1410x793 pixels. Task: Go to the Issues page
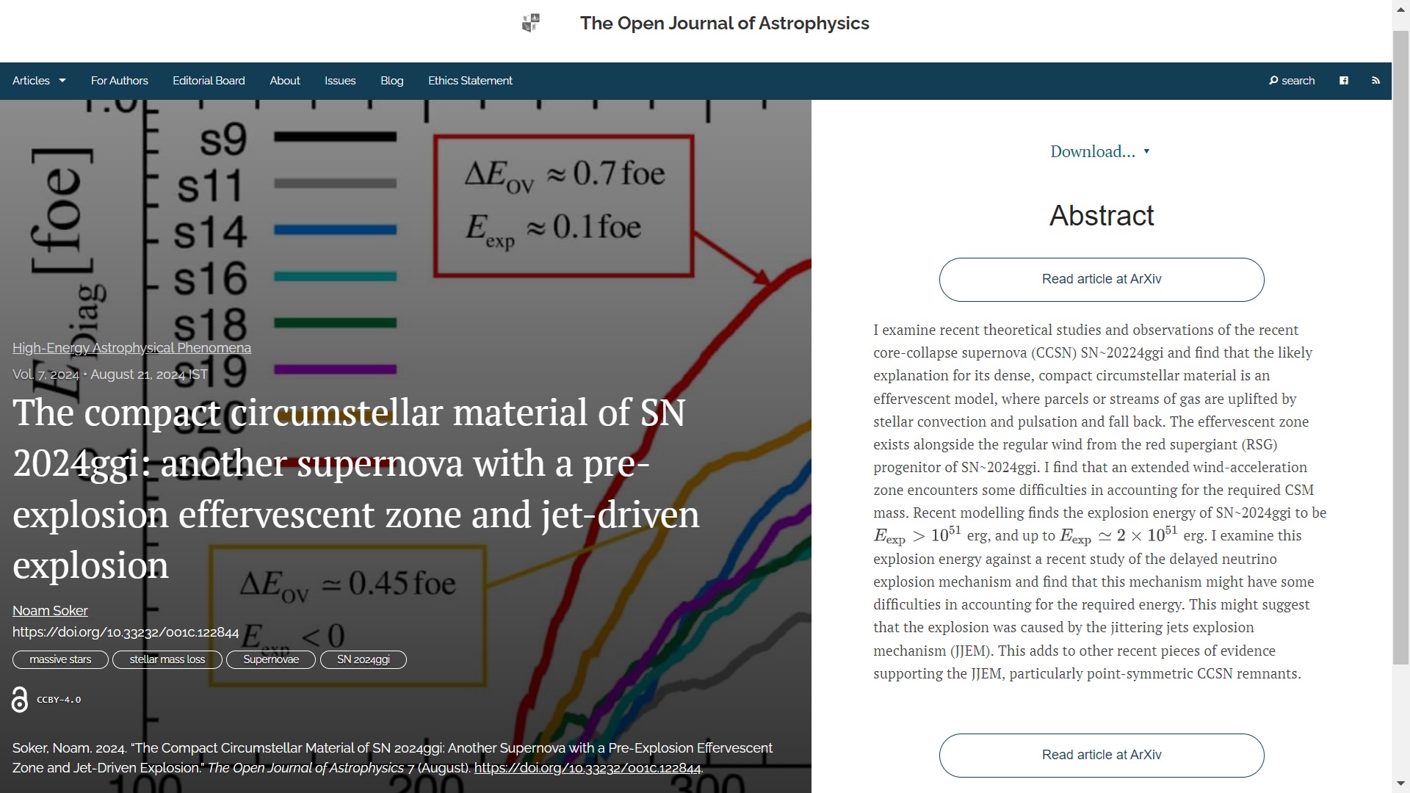[x=340, y=81]
